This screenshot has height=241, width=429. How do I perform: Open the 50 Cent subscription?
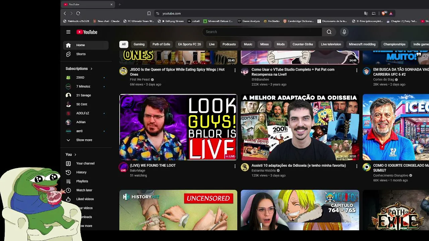click(86, 104)
